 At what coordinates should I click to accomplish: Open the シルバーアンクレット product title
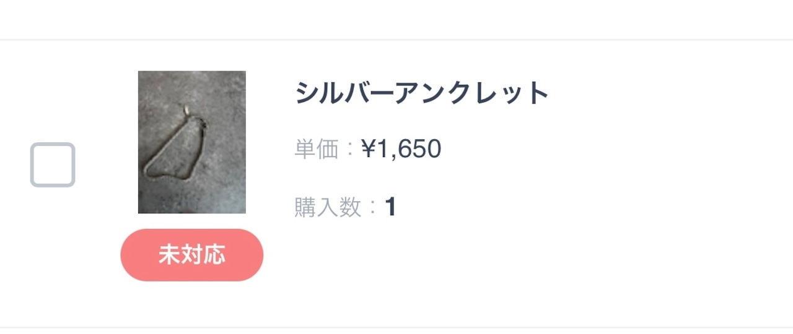coord(423,93)
